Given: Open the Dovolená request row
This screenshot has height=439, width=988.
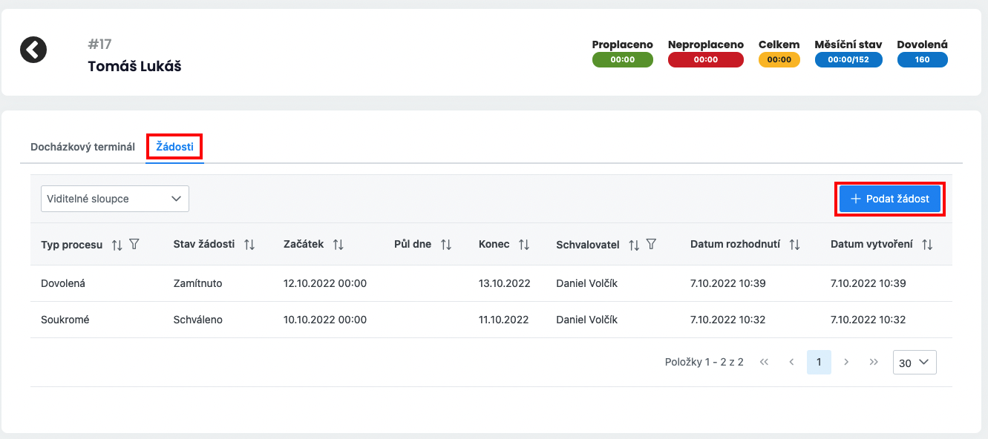Looking at the screenshot, I should 491,283.
